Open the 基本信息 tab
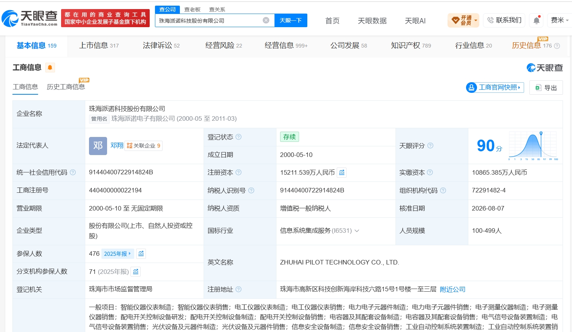Viewport: 572px width, 332px height. tap(37, 46)
